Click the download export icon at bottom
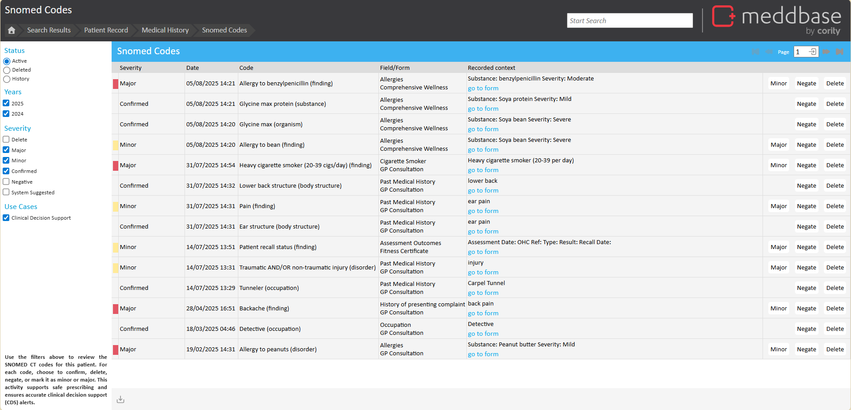Screen dimensions: 851x410 [x=120, y=399]
